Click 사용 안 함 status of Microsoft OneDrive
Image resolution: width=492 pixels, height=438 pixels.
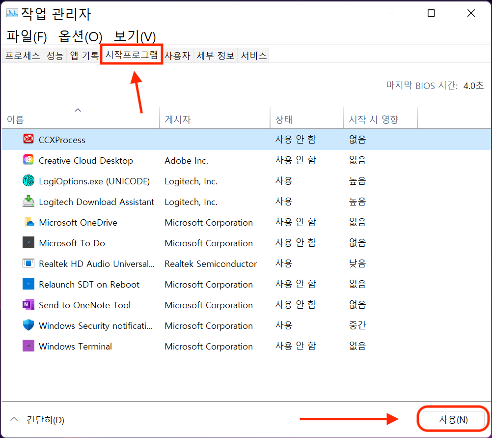point(296,222)
